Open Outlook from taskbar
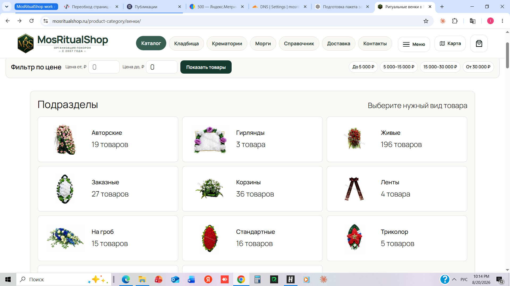Image resolution: width=510 pixels, height=286 pixels. coord(175,279)
